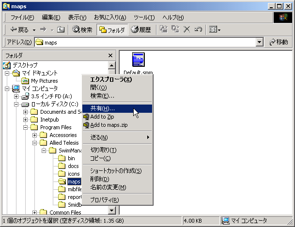
Task: Choose Sharing (共有) from context menu
Action: coord(117,108)
